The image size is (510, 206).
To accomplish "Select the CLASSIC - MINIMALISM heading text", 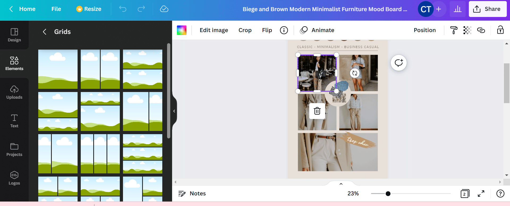I will point(338,47).
